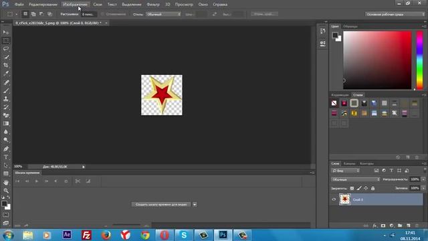Click the toolbox foreground color swatch

click(4, 204)
